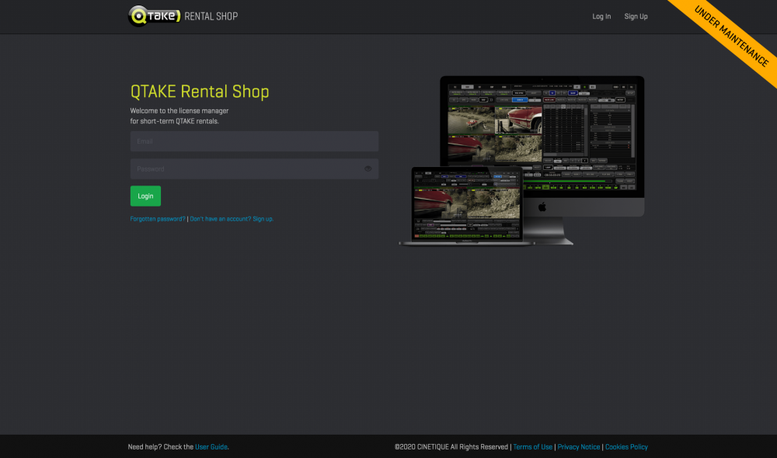
Task: Click the QTAKE logo in the header
Action: click(154, 16)
